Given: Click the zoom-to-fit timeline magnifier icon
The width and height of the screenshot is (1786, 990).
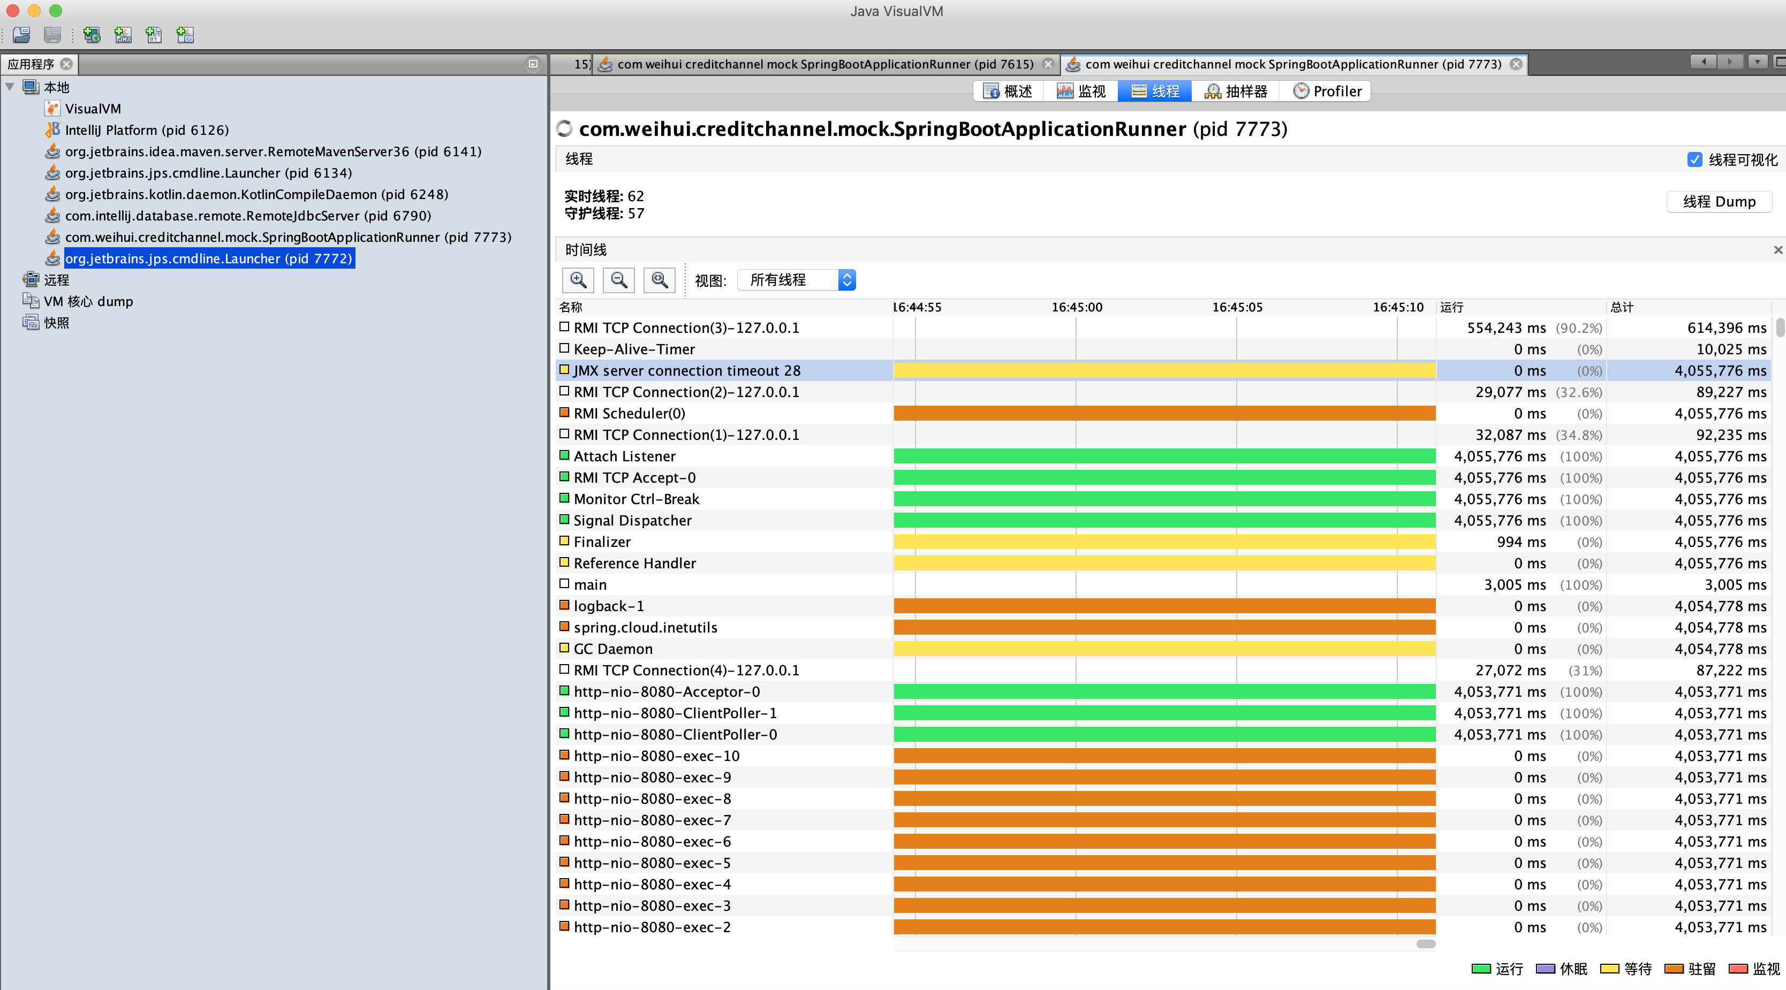Looking at the screenshot, I should pos(660,280).
